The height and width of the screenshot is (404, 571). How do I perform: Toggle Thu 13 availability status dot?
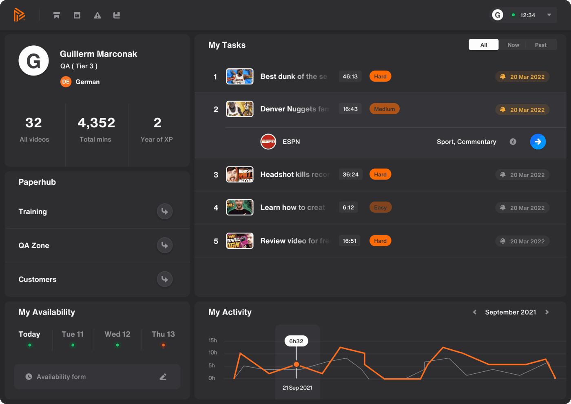pyautogui.click(x=164, y=345)
